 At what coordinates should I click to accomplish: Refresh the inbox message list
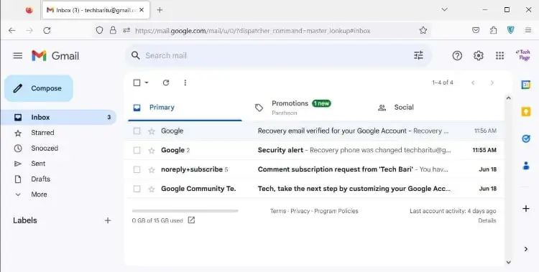point(166,83)
